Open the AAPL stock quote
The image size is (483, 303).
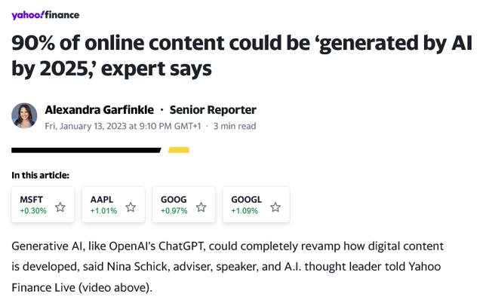[x=102, y=200]
